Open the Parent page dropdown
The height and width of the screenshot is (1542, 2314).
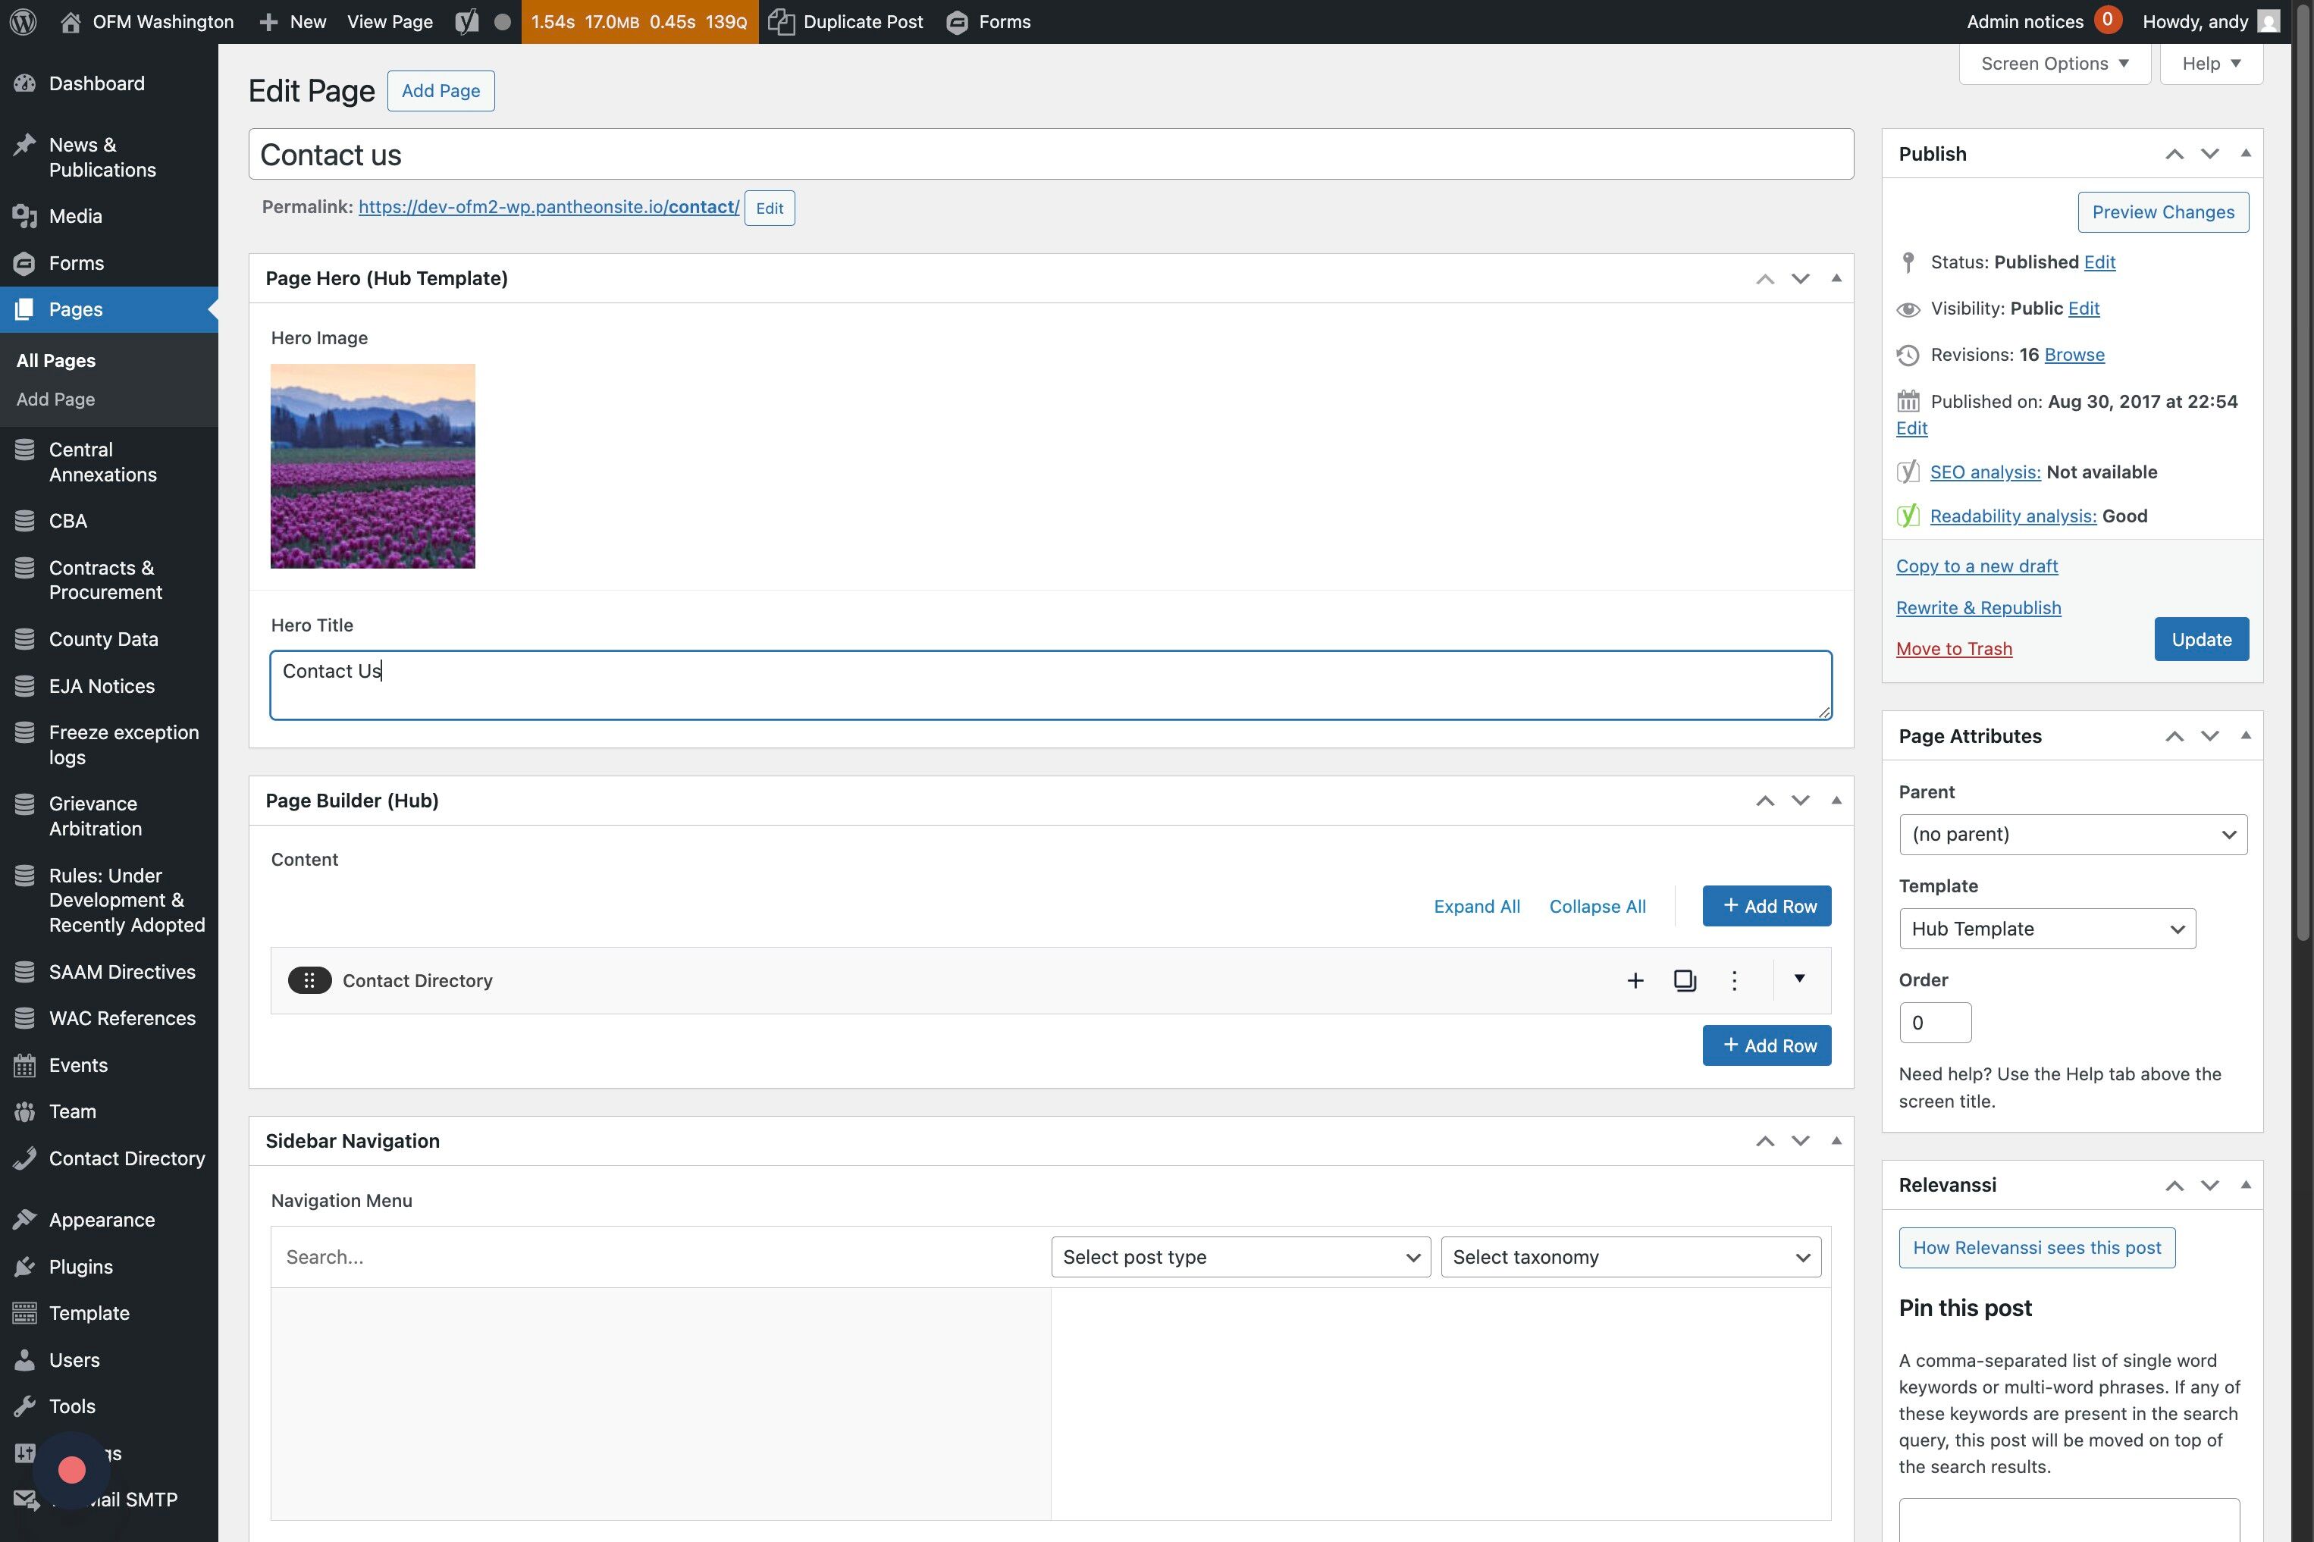click(x=2072, y=834)
